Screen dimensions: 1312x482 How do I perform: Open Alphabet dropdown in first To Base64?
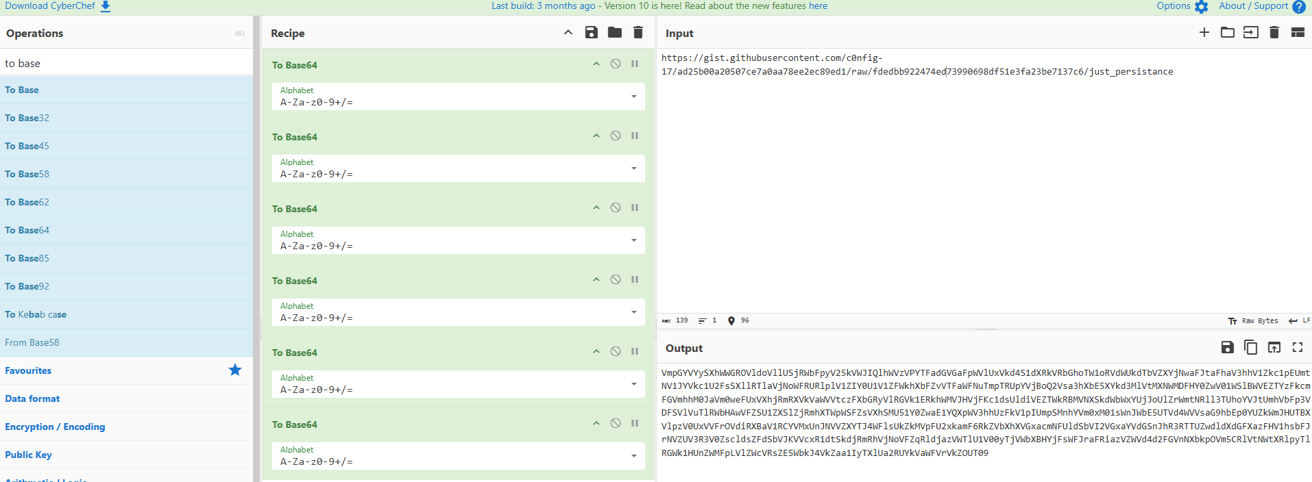pyautogui.click(x=633, y=97)
